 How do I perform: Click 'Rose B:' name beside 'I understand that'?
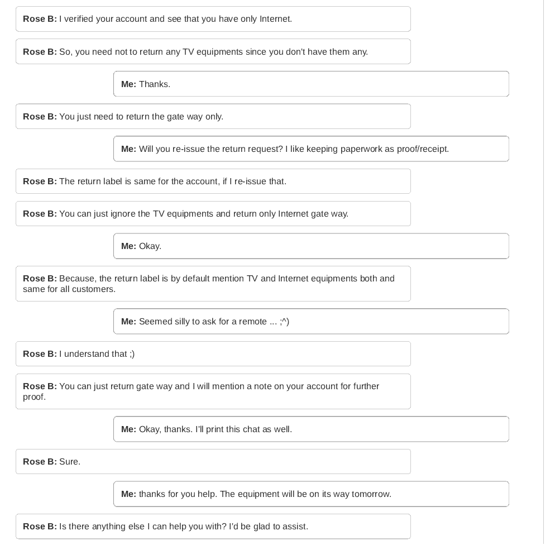point(40,354)
